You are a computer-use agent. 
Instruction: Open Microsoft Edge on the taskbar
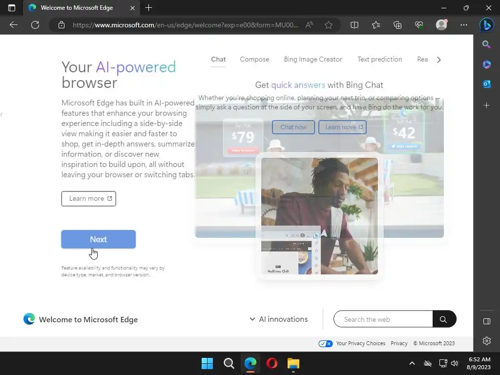(250, 363)
